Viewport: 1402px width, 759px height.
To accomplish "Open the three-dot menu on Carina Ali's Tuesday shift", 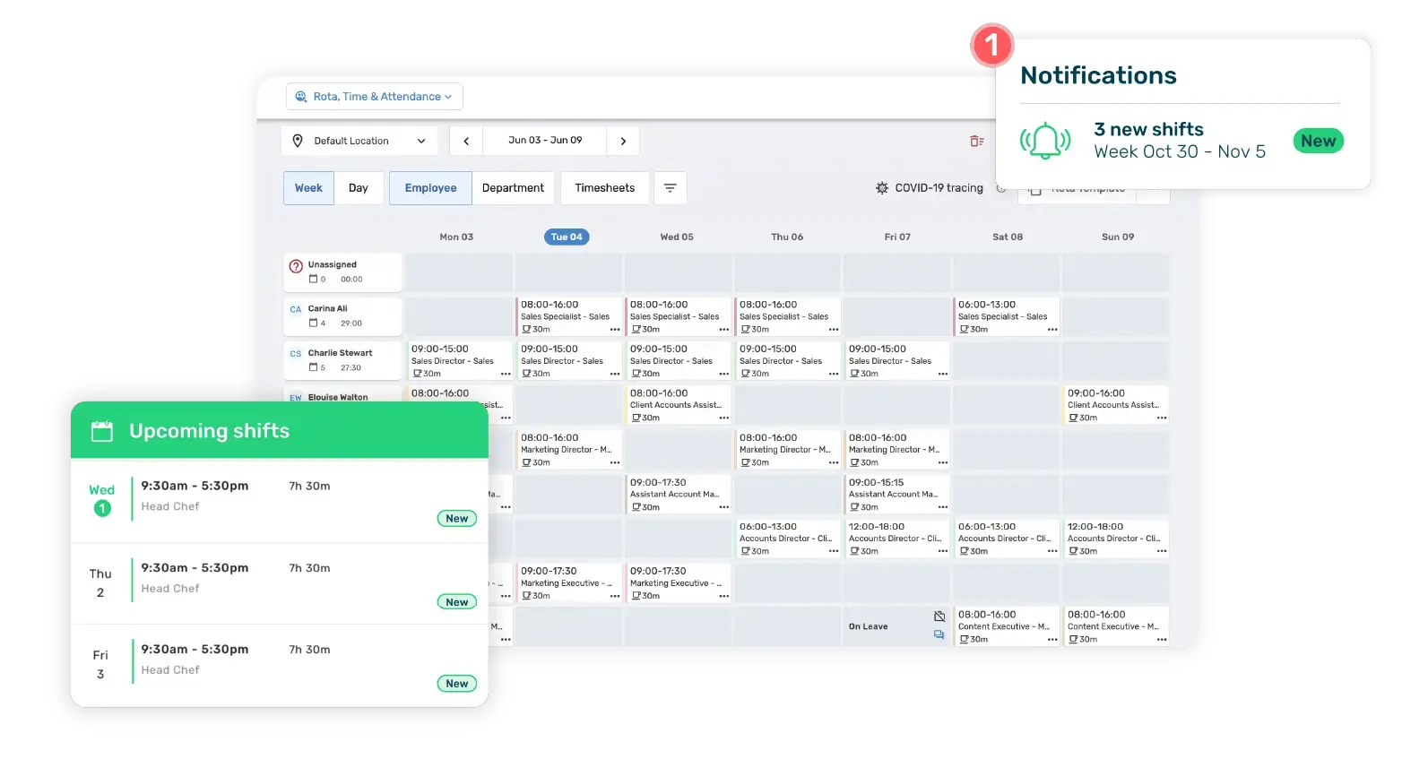I will 613,329.
